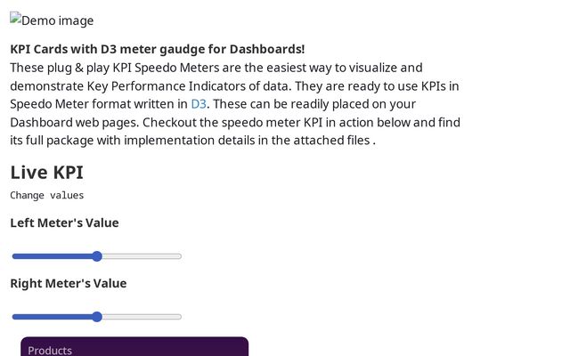The width and height of the screenshot is (570, 356).
Task: Click the D3 hyperlink in the description
Action: point(198,104)
